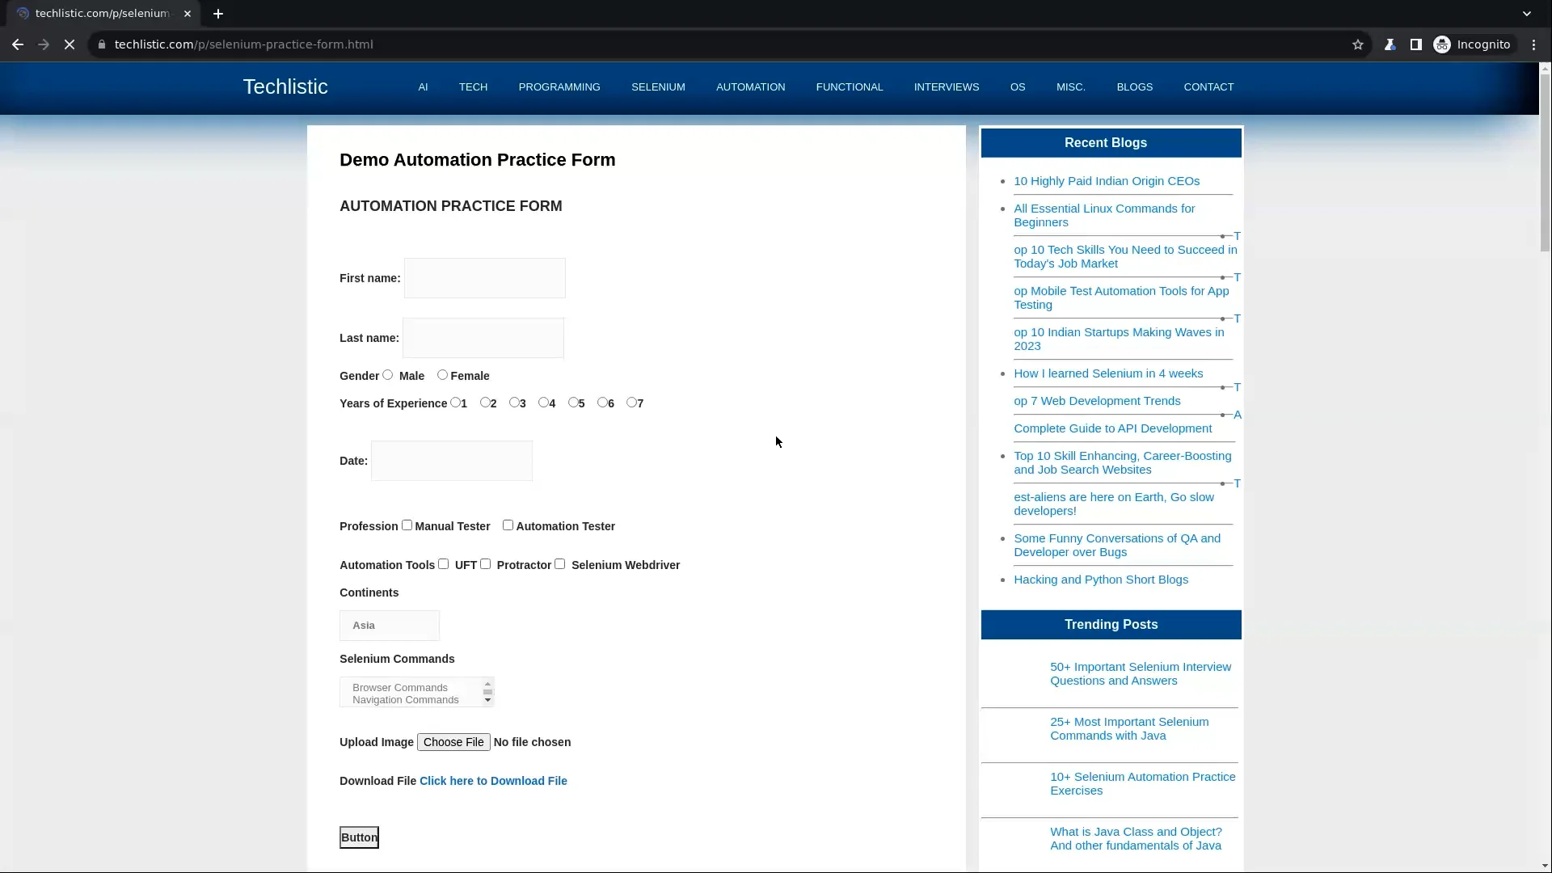Open the SELENIUM nav menu
Screen dimensions: 1552x873
[658, 87]
